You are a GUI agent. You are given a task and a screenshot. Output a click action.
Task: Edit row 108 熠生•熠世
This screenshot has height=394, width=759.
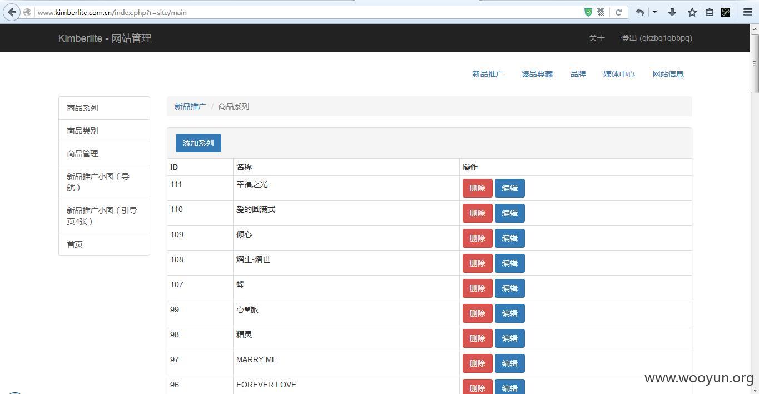[x=510, y=263]
